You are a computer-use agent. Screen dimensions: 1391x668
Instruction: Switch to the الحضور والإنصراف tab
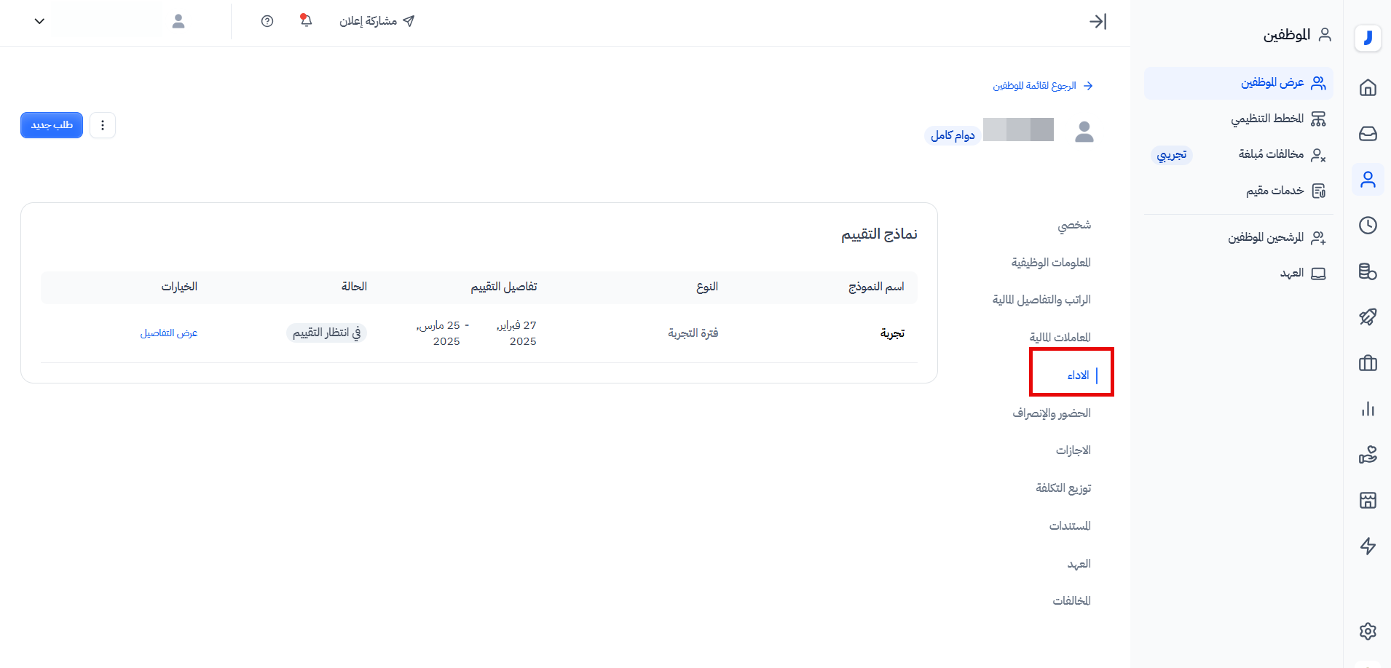(x=1051, y=413)
